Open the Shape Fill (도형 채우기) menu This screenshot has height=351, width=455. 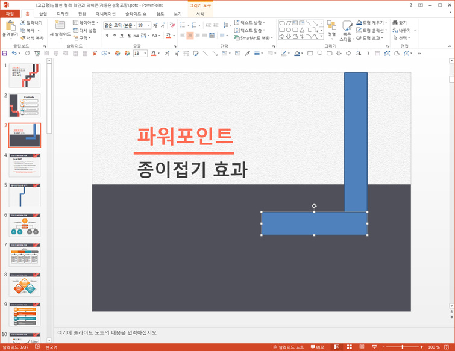click(x=372, y=23)
